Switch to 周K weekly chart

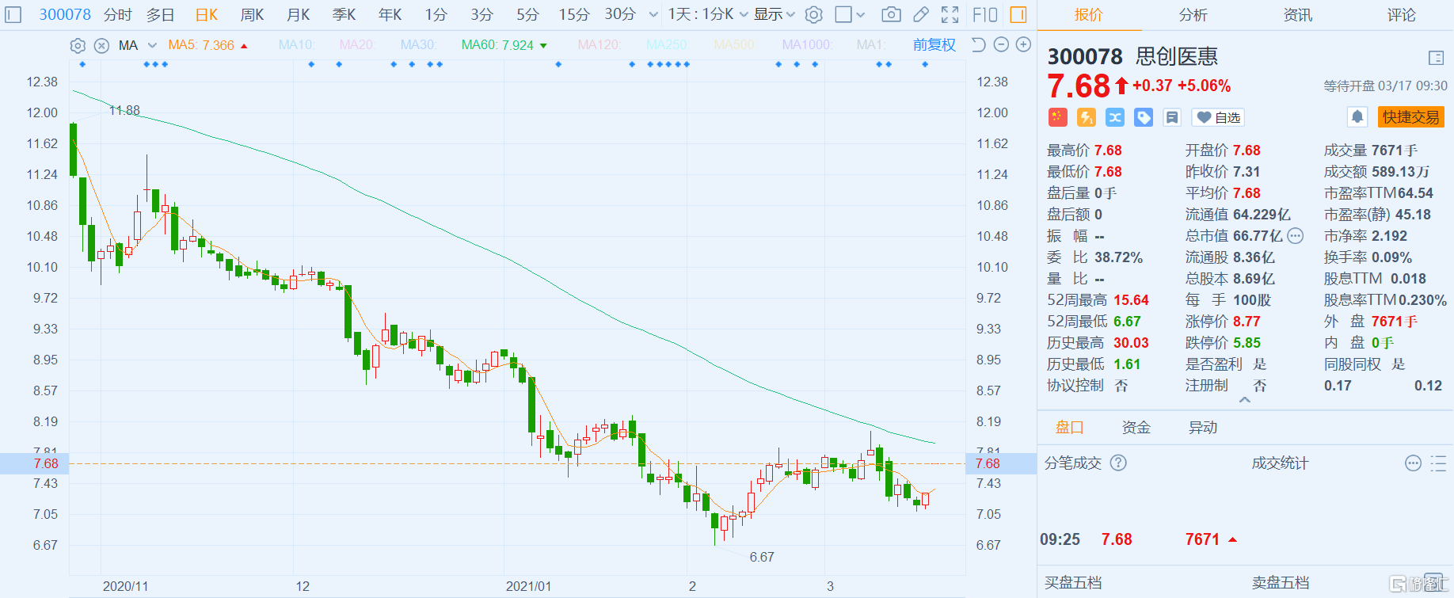tap(252, 14)
